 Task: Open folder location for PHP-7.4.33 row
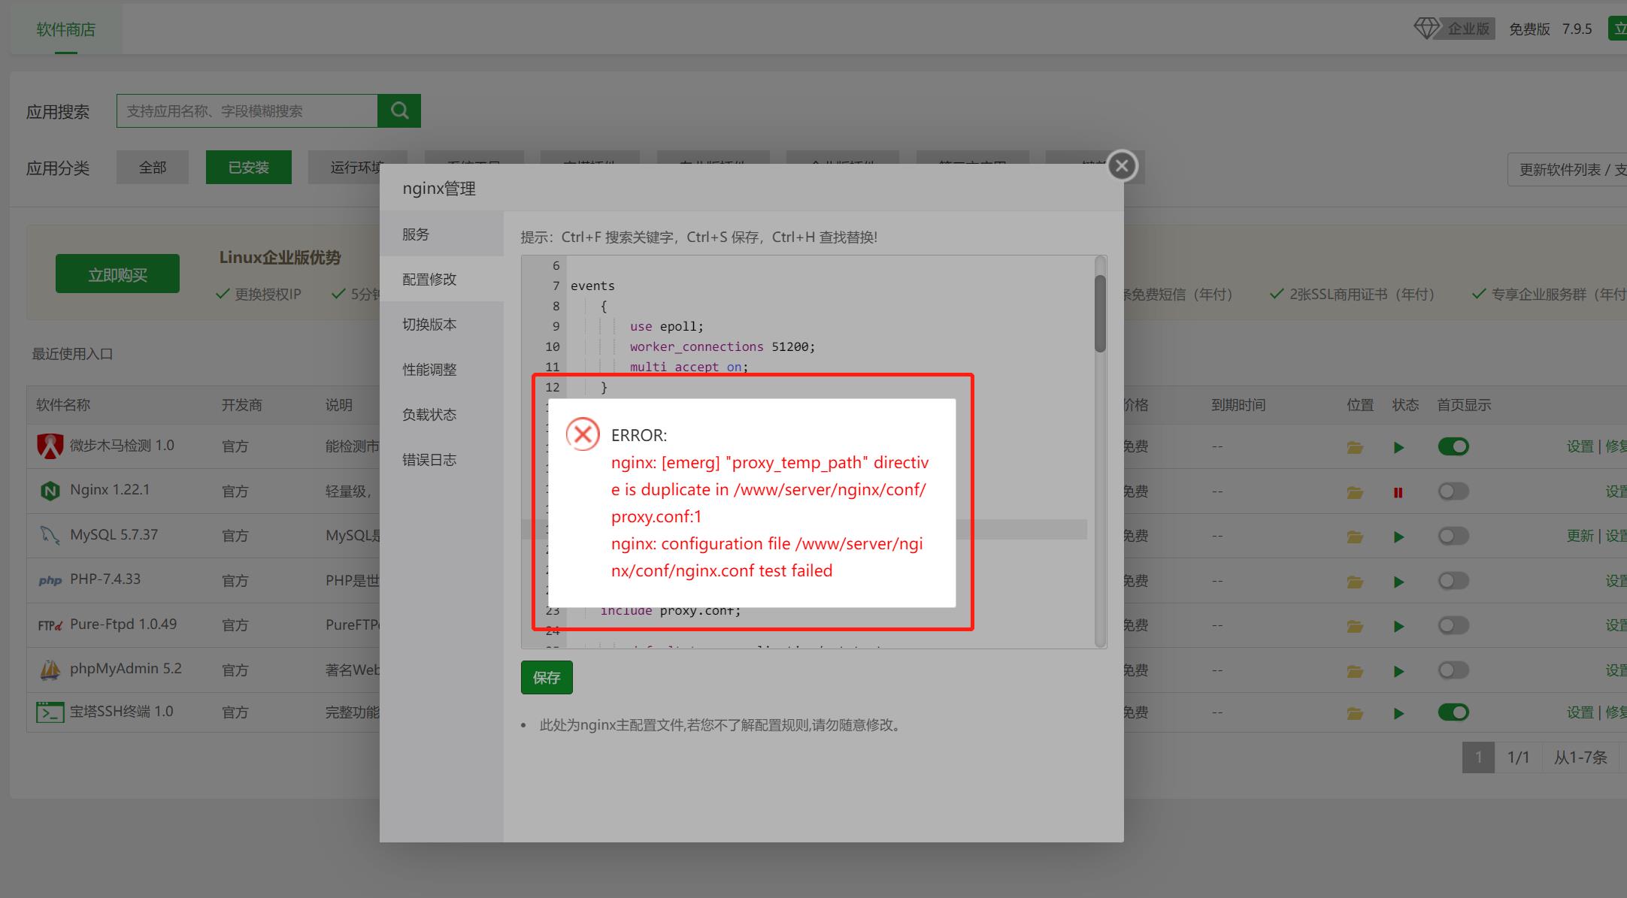(1355, 582)
